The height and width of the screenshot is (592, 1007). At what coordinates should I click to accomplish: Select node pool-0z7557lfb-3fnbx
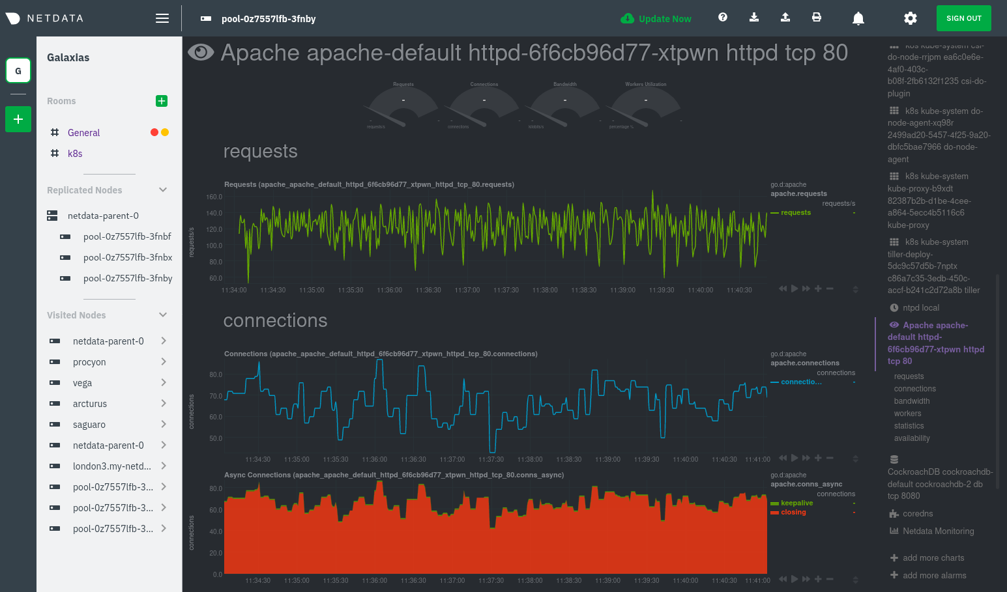[128, 257]
